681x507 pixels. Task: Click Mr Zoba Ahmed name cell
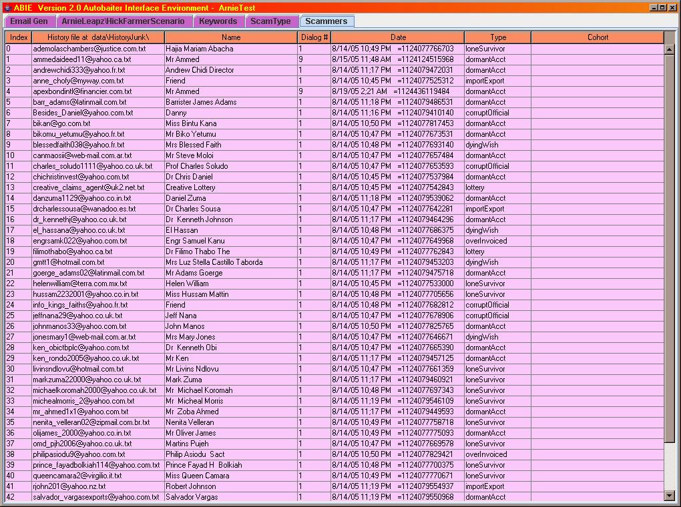pyautogui.click(x=231, y=412)
